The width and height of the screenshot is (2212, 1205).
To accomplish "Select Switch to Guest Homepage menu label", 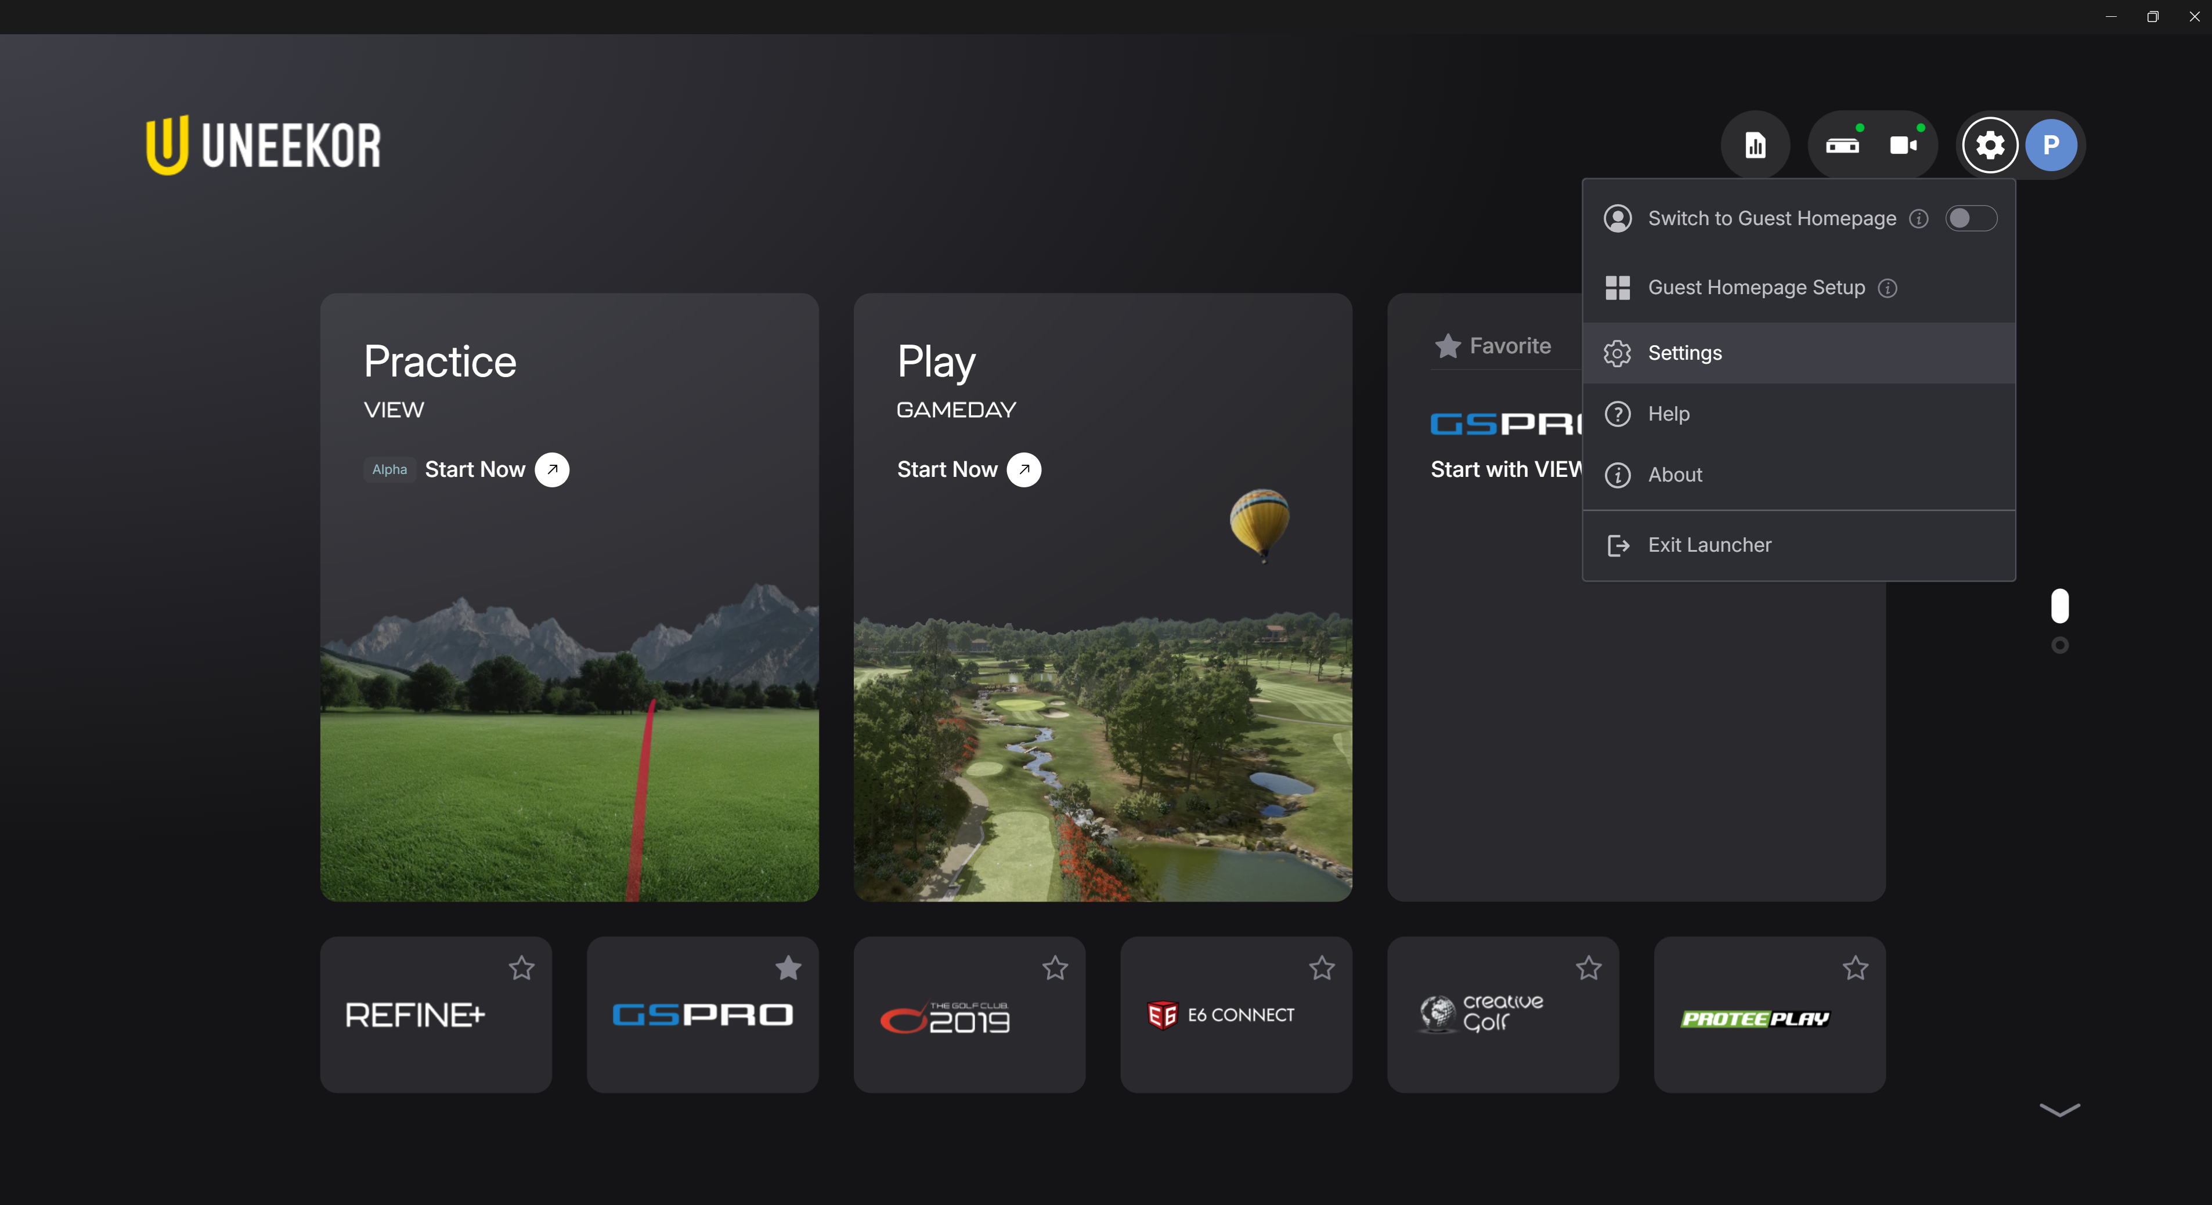I will point(1773,218).
